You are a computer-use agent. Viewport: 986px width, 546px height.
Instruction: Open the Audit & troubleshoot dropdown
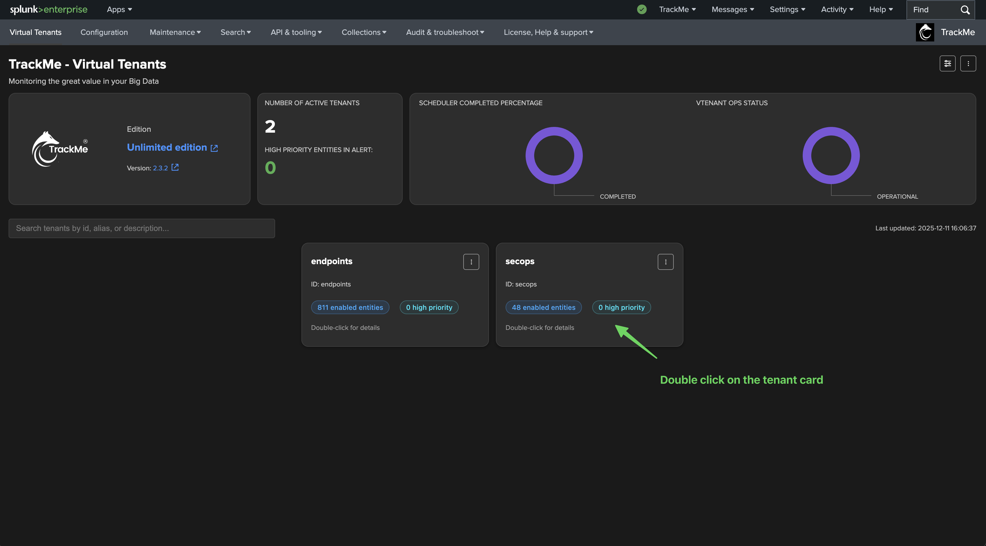point(445,33)
